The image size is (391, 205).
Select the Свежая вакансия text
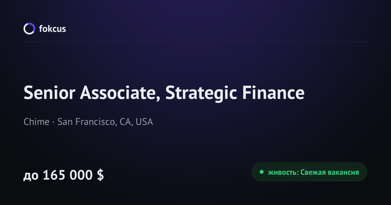click(x=330, y=172)
